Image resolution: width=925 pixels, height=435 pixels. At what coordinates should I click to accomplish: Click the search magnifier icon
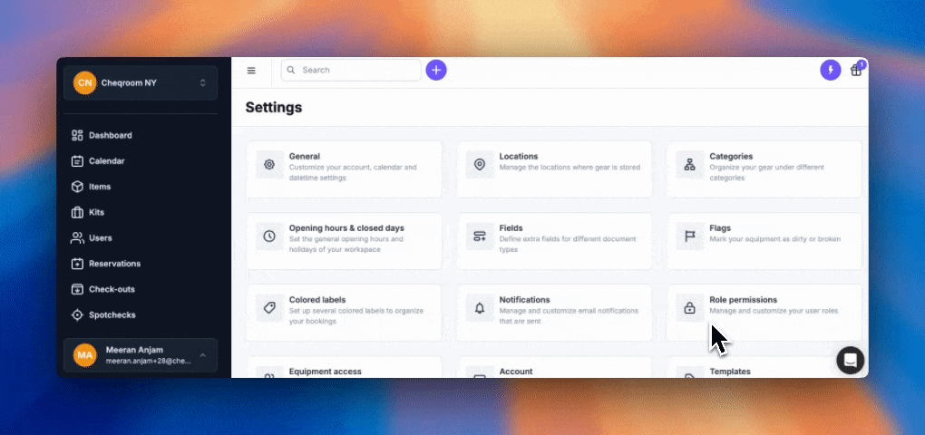coord(291,70)
